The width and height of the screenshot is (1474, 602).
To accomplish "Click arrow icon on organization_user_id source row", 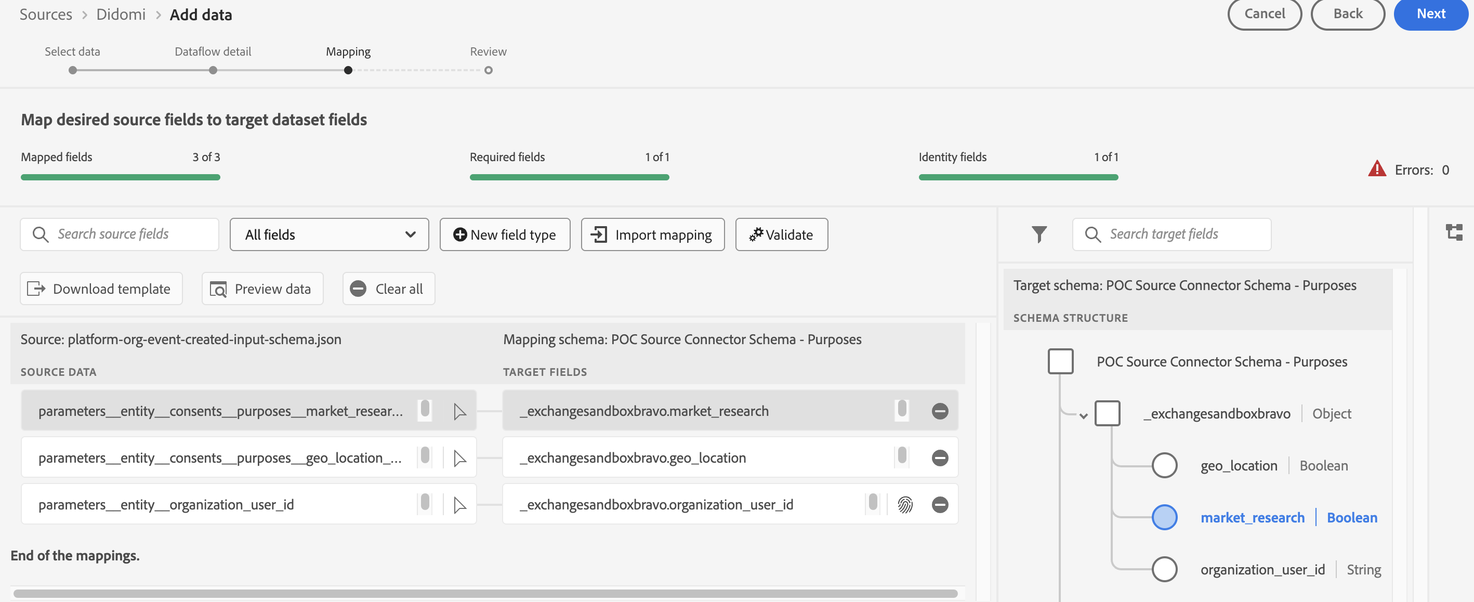I will pos(459,505).
